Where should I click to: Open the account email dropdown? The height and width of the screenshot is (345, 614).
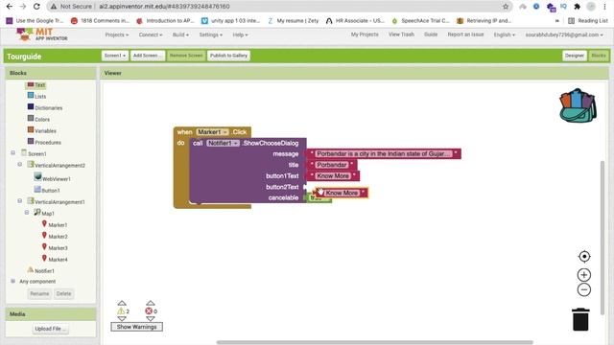click(564, 34)
